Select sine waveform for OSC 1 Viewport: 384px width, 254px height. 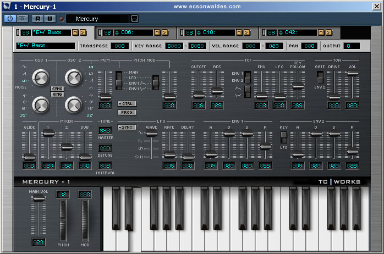(25, 67)
